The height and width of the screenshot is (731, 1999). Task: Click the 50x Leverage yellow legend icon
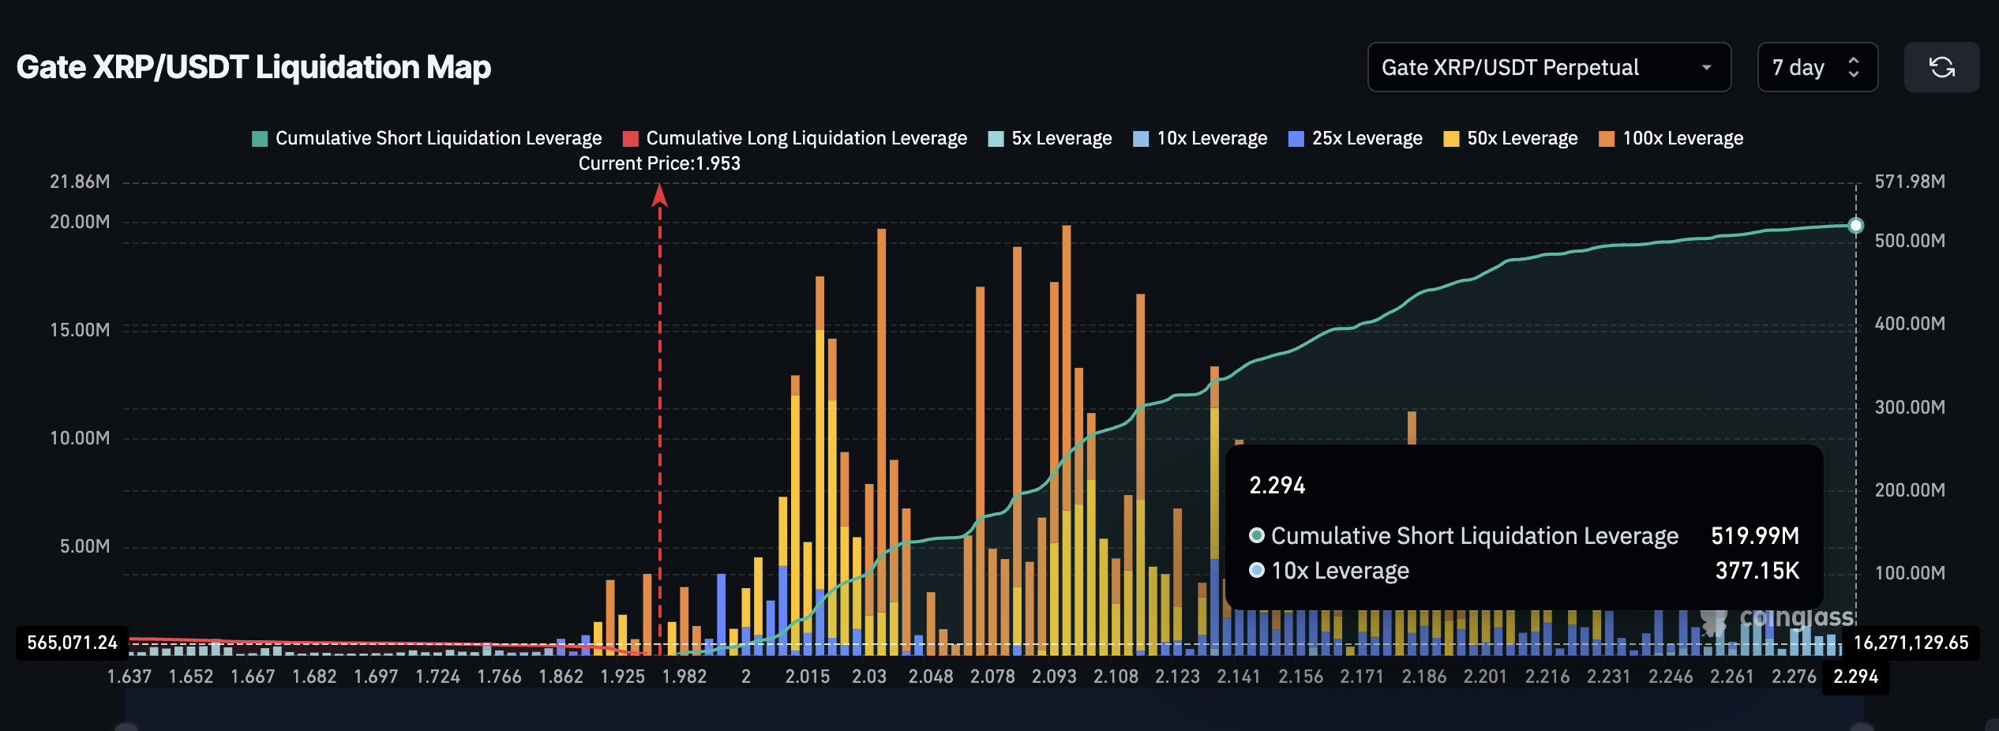(1451, 139)
